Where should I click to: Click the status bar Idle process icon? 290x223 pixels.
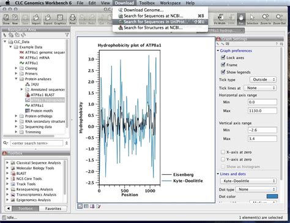[x=4, y=218]
